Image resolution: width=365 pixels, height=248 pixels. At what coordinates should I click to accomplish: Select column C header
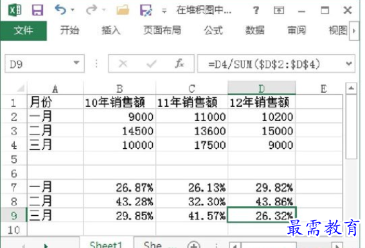coord(191,88)
